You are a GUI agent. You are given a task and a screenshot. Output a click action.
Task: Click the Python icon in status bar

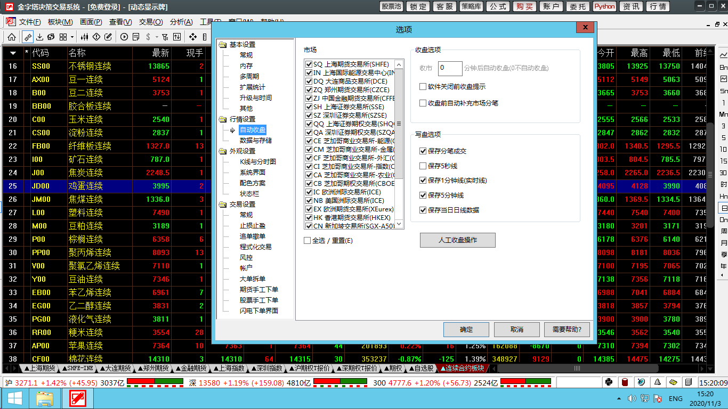coord(609,382)
